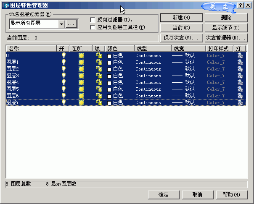The height and width of the screenshot is (204, 254).
Task: Turn off 图层7 lightbulb icon
Action: tap(63, 102)
